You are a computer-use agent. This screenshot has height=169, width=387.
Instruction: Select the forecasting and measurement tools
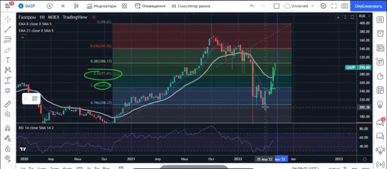tap(8, 80)
